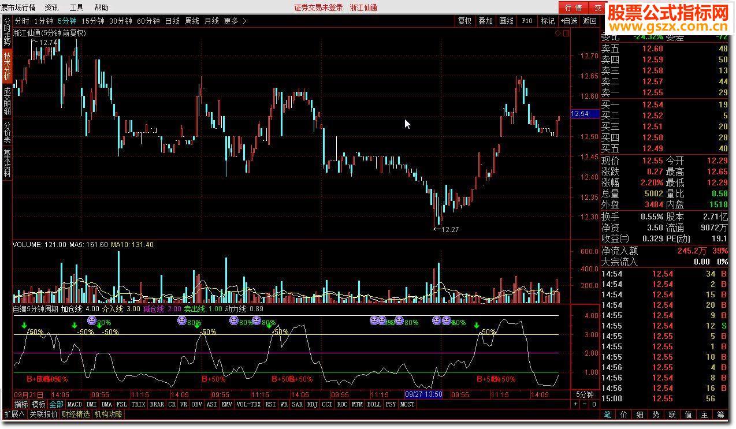Click the 返回 button
This screenshot has height=429, width=736.
coord(590,21)
